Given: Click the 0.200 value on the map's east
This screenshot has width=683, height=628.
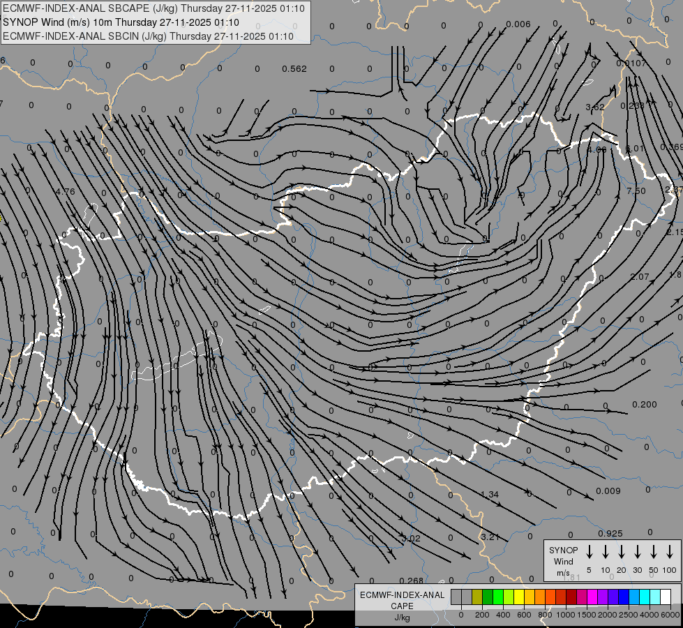Looking at the screenshot, I should click(644, 405).
